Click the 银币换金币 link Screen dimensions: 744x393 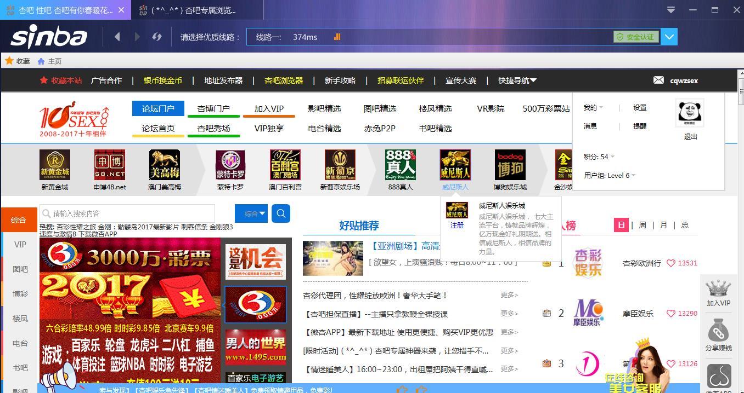(x=163, y=80)
